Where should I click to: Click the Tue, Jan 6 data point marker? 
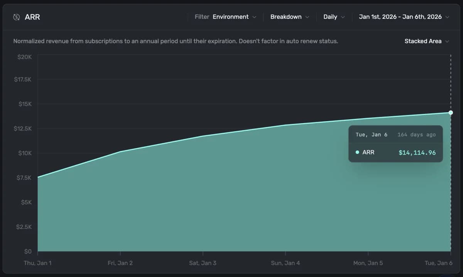click(451, 112)
